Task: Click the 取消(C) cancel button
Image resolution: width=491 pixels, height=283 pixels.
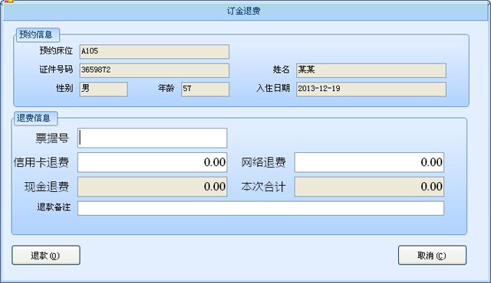Action: tap(432, 255)
